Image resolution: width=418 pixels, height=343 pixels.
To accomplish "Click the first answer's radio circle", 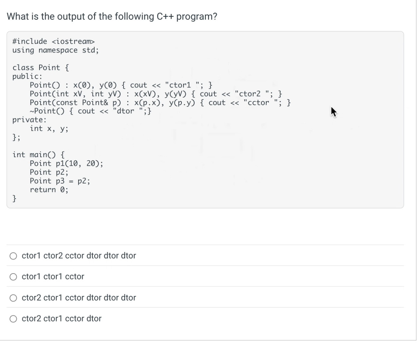I will click(13, 256).
